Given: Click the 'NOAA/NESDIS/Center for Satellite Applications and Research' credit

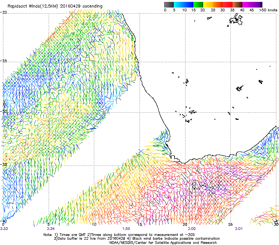Looking at the screenshot, I should click(x=163, y=243).
